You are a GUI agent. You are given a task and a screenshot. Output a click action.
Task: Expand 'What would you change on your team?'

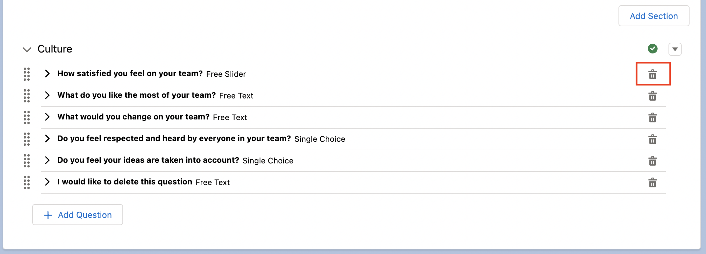pyautogui.click(x=47, y=117)
